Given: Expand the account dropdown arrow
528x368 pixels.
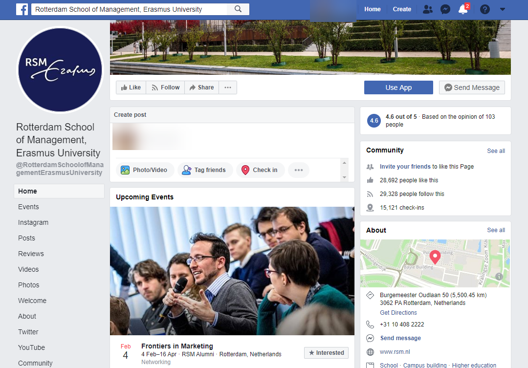Looking at the screenshot, I should 503,9.
